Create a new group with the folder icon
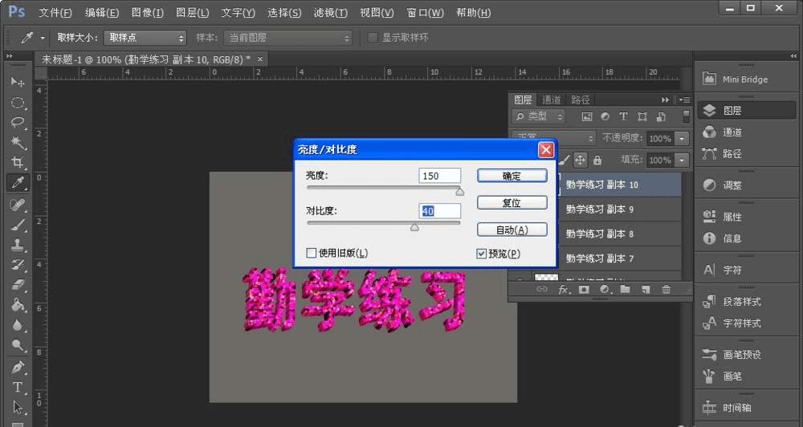Image resolution: width=803 pixels, height=427 pixels. pos(624,289)
